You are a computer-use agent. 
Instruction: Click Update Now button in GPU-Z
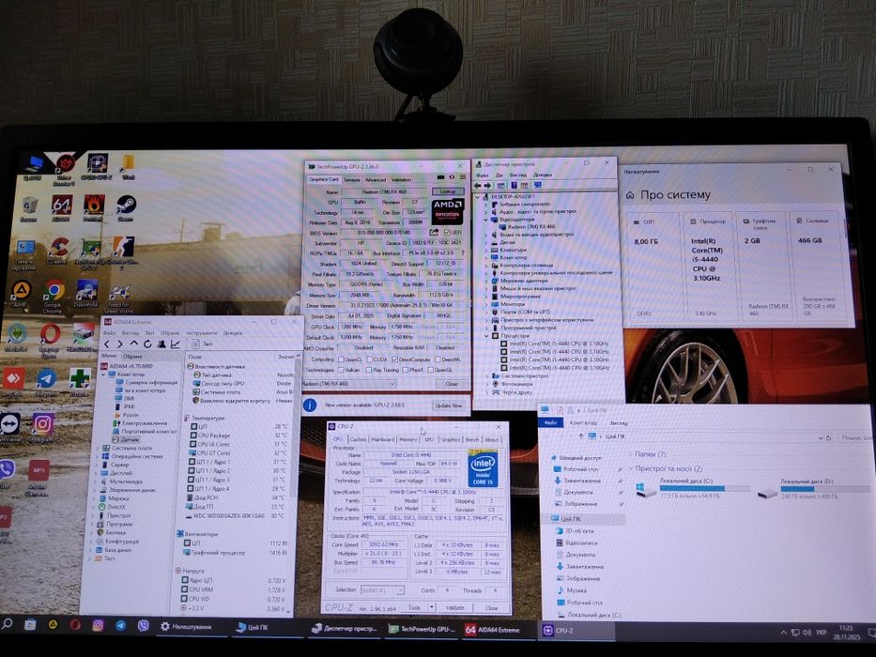tap(449, 405)
